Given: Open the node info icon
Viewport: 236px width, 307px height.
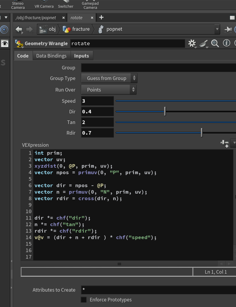Looking at the screenshot, I should (226, 43).
